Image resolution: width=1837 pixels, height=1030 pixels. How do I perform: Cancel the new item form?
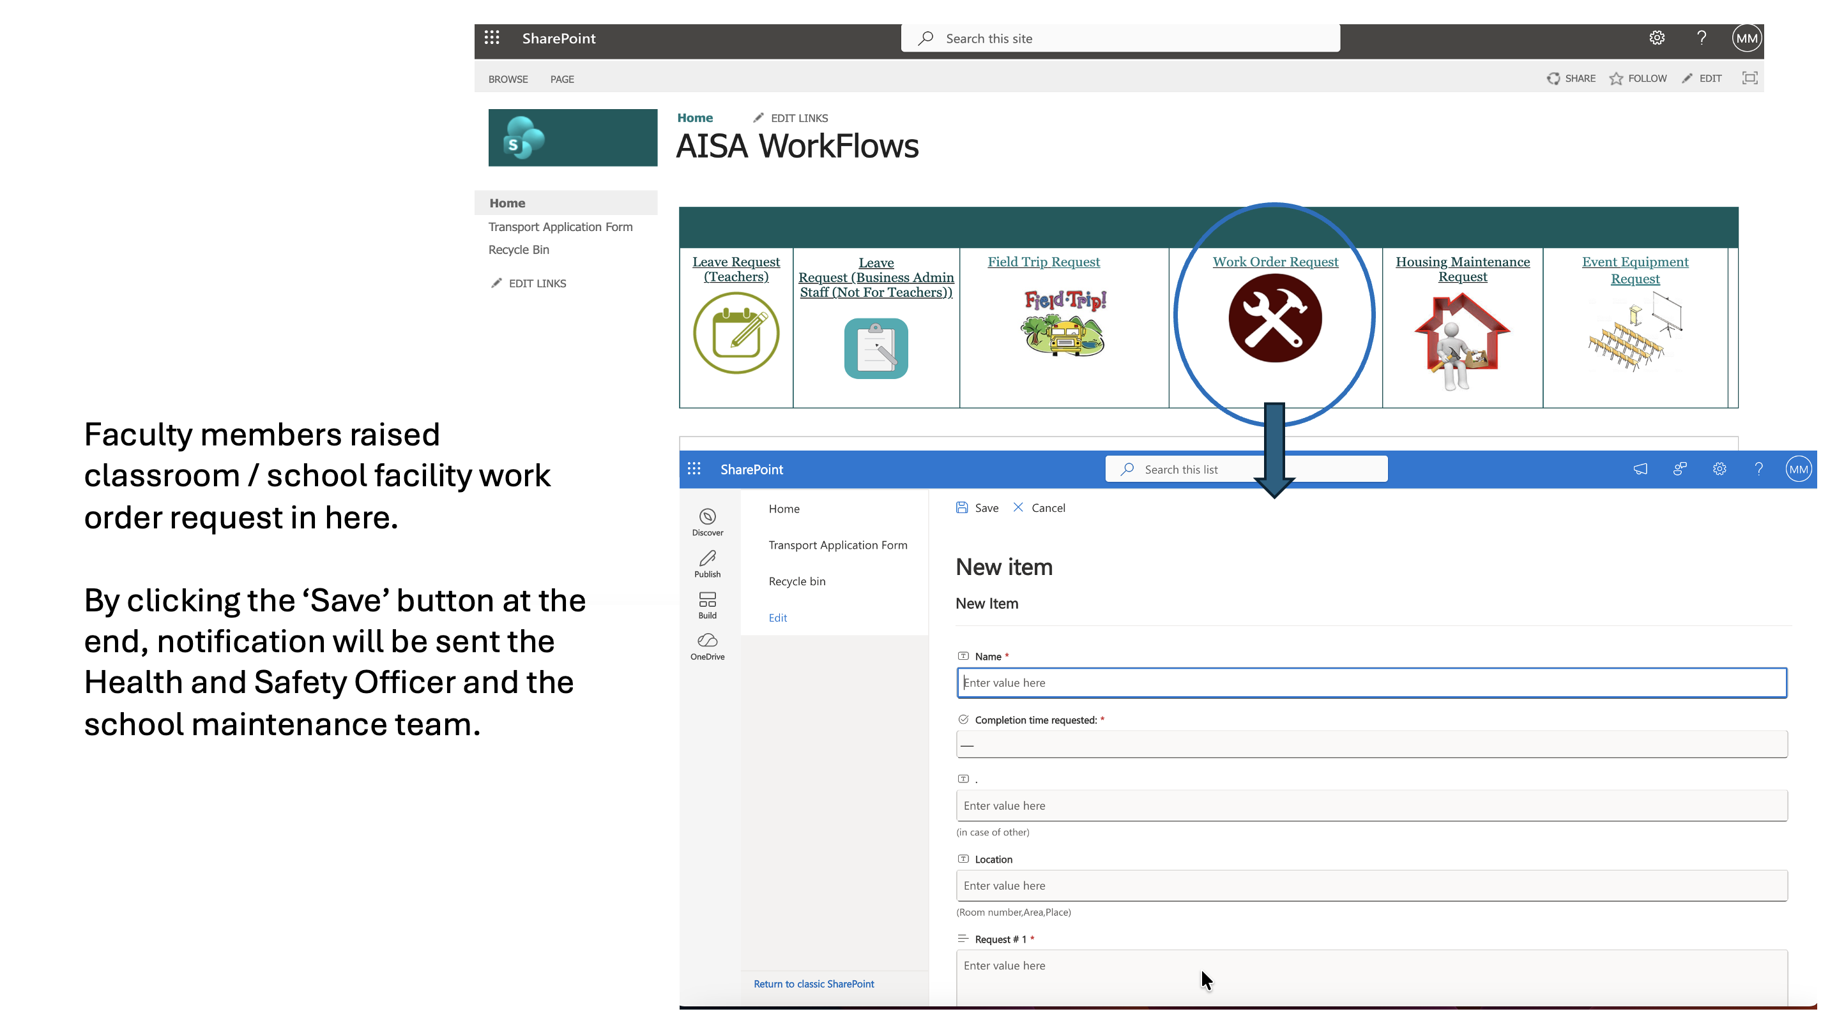pos(1039,508)
